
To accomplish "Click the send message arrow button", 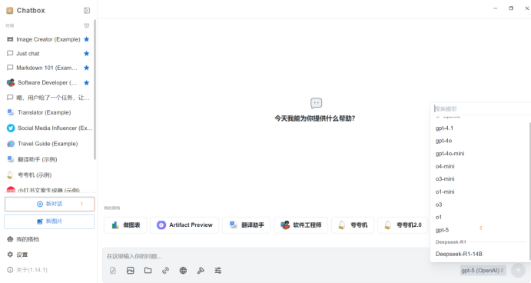I will point(518,271).
